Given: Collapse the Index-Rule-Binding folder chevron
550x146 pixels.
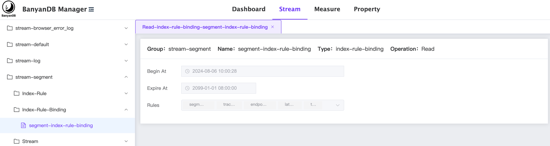Looking at the screenshot, I should (126, 110).
